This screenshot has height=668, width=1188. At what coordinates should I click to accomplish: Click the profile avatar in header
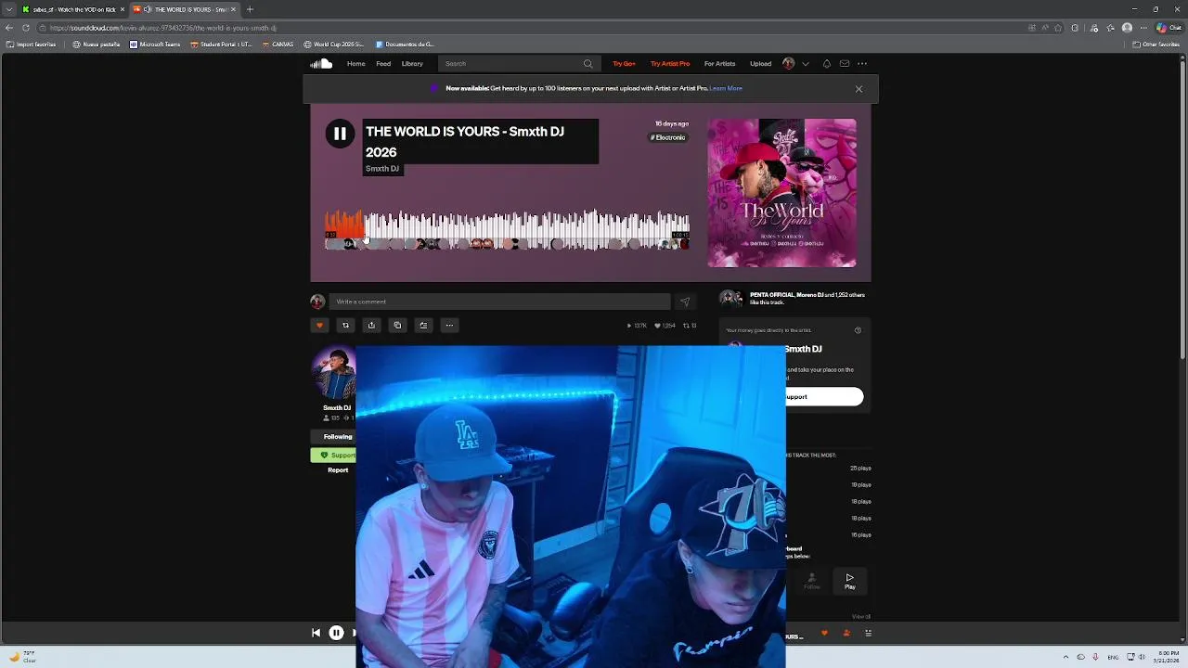point(789,64)
